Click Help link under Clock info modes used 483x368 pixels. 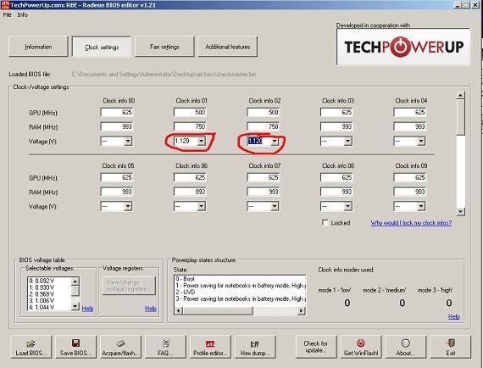pos(454,316)
